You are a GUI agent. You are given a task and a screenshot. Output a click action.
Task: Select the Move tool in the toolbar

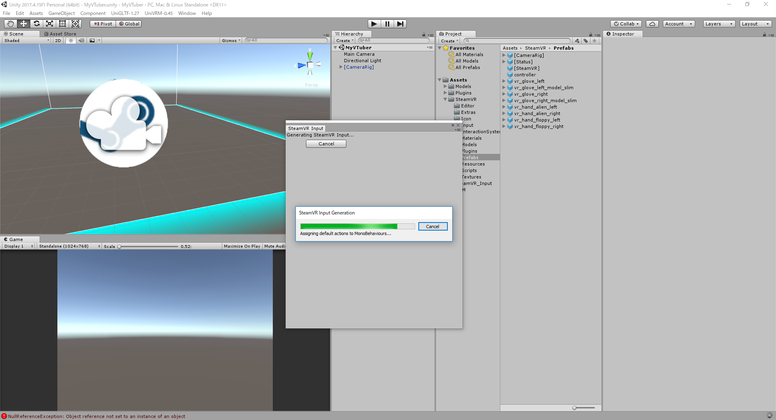coord(23,23)
